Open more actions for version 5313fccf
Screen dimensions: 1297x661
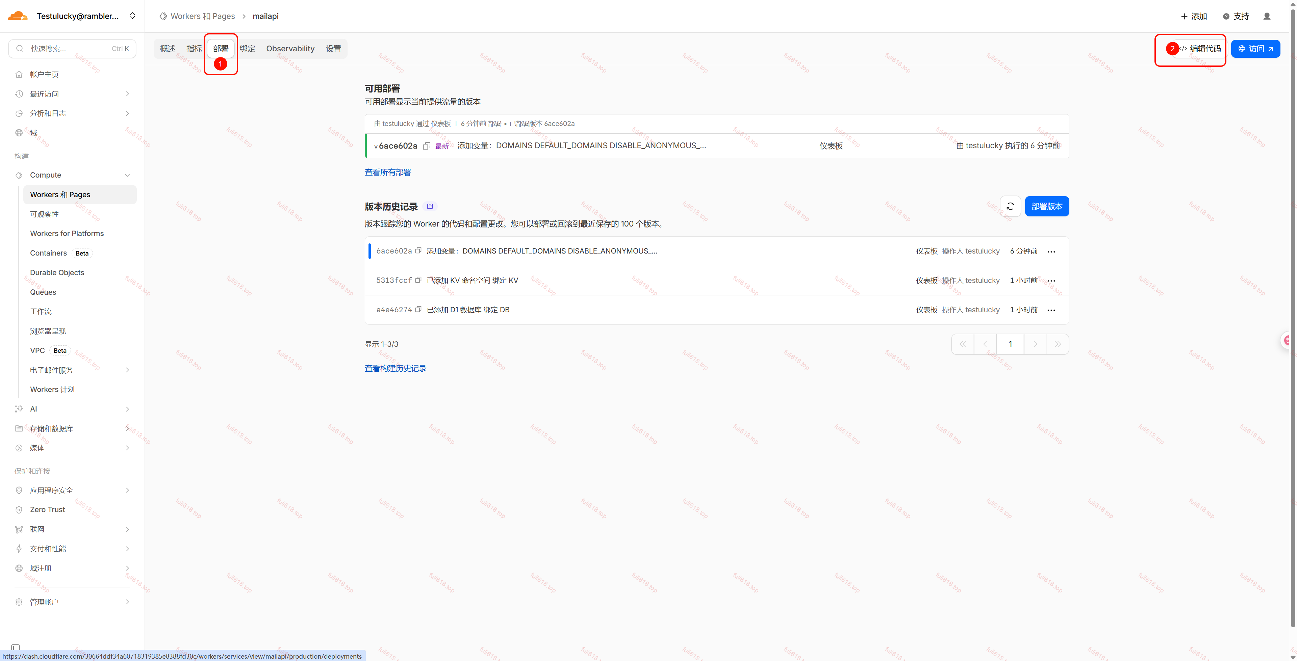(1051, 281)
